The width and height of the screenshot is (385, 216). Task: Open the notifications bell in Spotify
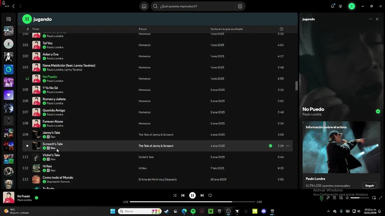tap(332, 6)
